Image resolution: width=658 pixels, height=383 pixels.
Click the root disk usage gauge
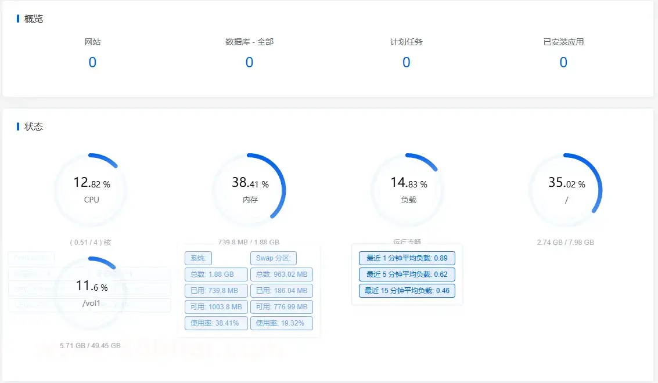(x=566, y=190)
